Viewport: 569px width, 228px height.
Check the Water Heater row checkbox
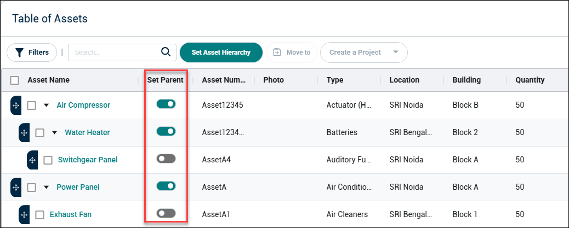point(40,133)
